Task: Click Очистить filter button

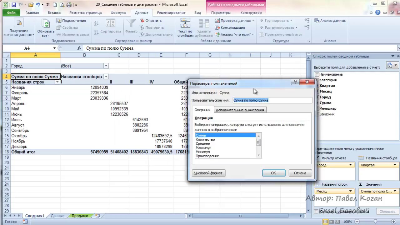Action: tap(150, 21)
